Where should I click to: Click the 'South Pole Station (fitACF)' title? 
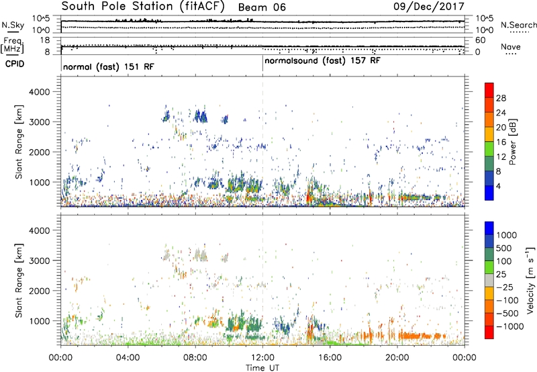[143, 7]
